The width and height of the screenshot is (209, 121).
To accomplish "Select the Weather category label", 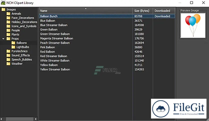I will click(17, 64).
